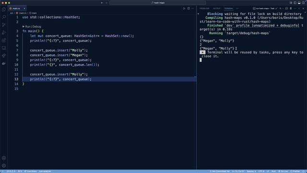This screenshot has width=307, height=173.
Task: Split the terminal panel
Action: tap(287, 9)
